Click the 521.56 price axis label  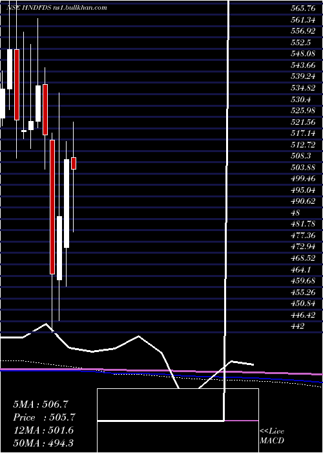[303, 122]
